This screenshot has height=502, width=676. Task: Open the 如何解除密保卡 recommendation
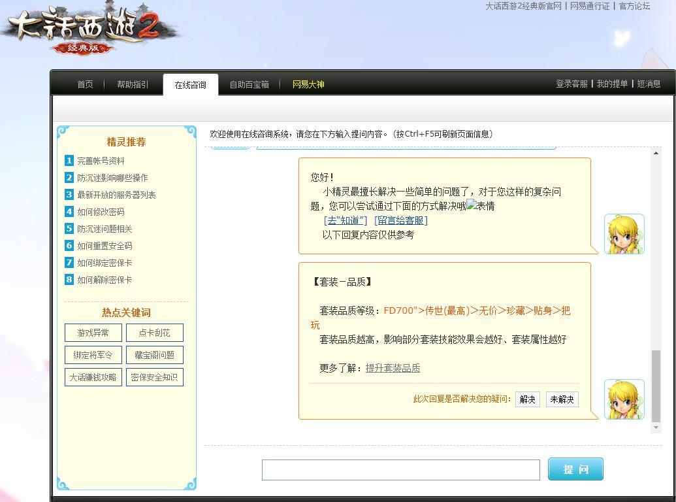[x=105, y=280]
